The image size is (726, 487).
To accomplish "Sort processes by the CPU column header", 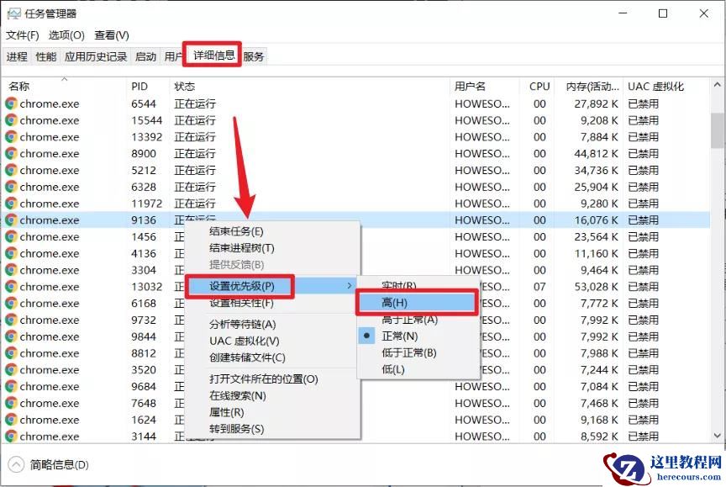I will pyautogui.click(x=539, y=86).
